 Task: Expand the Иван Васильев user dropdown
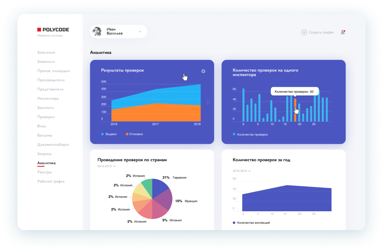point(140,32)
